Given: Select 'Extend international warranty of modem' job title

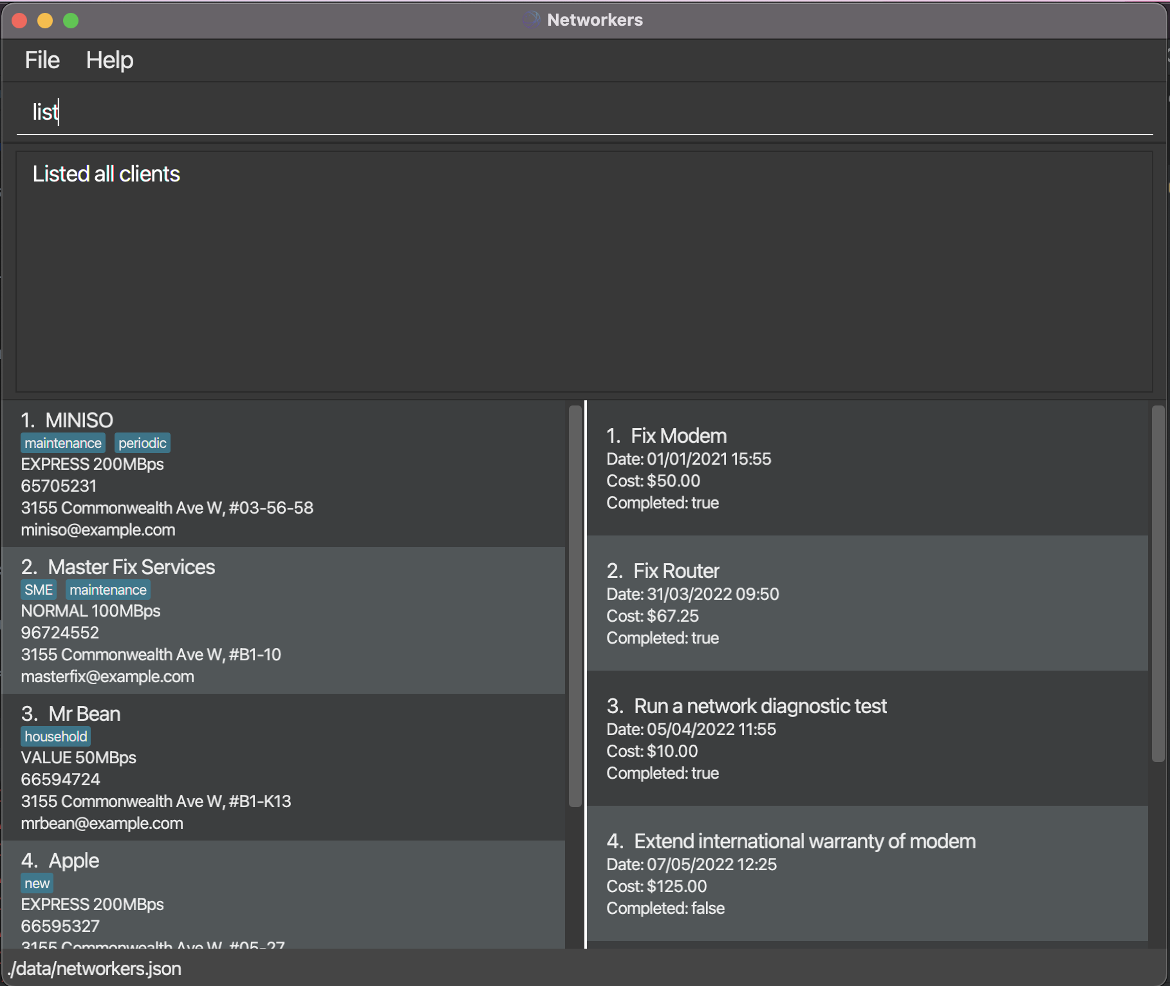Looking at the screenshot, I should (804, 841).
